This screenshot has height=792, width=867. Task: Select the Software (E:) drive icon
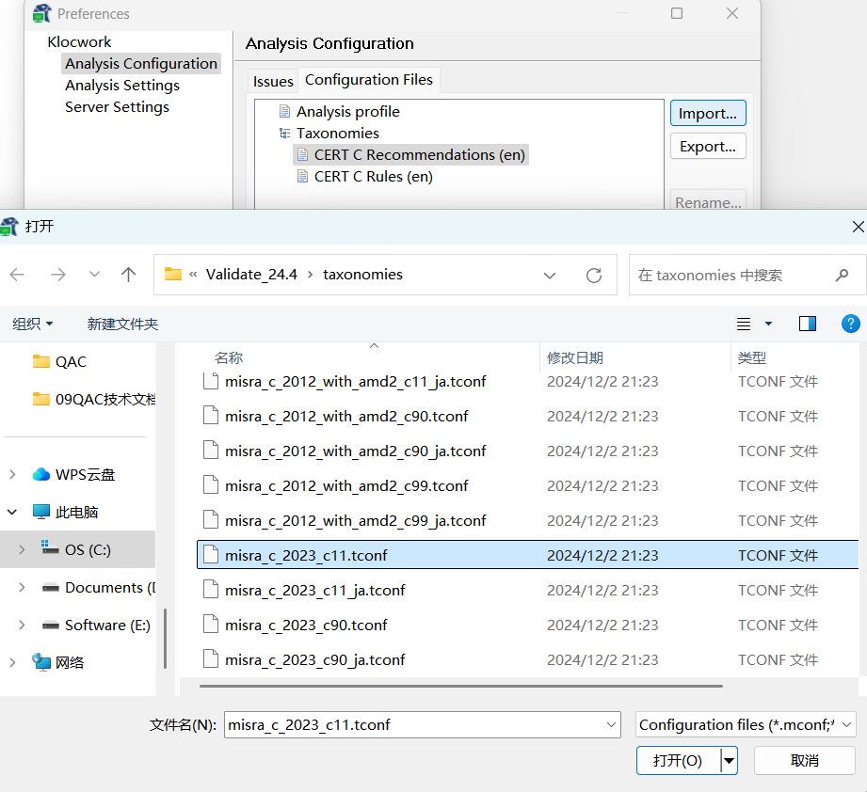point(50,626)
